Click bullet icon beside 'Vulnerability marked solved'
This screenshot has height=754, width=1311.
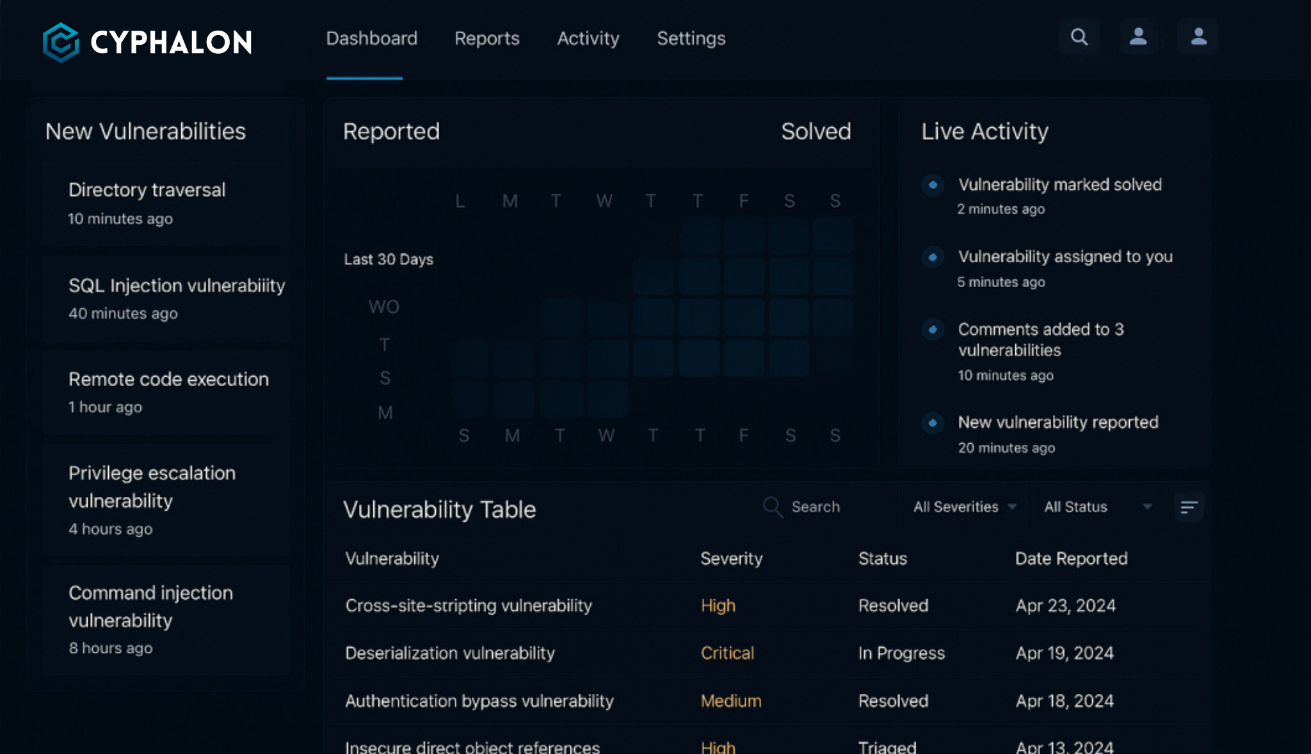pos(933,185)
